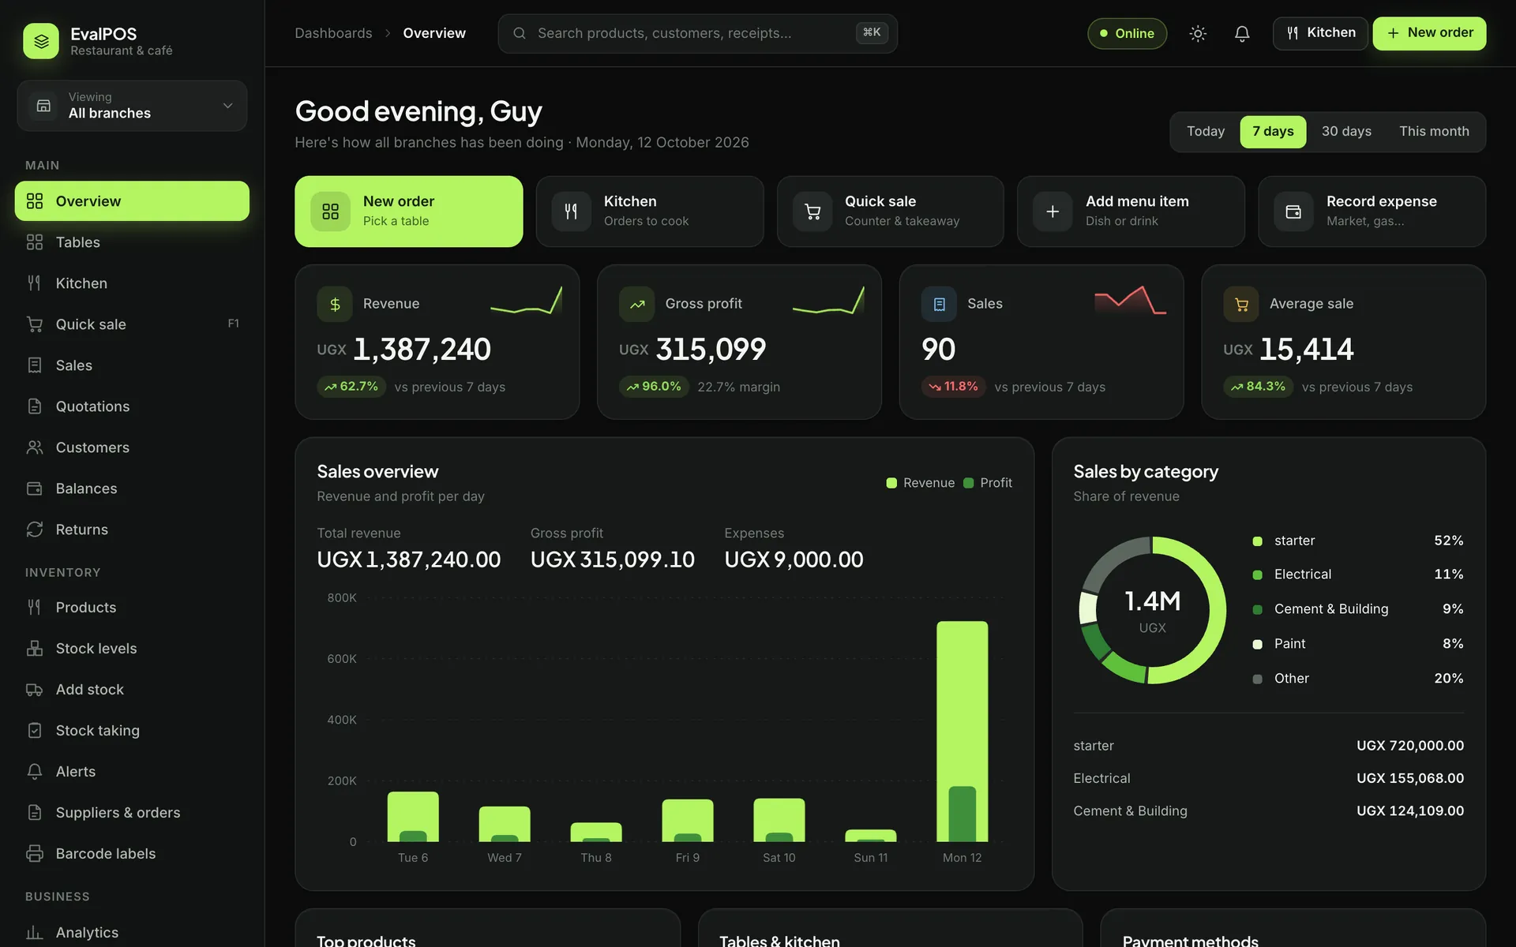Image resolution: width=1516 pixels, height=947 pixels.
Task: Open notifications bell in top bar
Action: point(1242,33)
